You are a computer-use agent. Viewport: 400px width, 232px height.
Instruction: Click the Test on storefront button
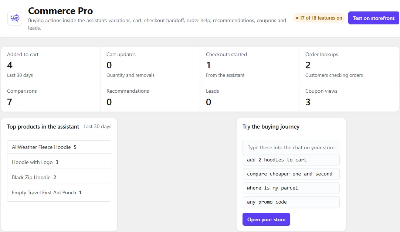pyautogui.click(x=373, y=18)
